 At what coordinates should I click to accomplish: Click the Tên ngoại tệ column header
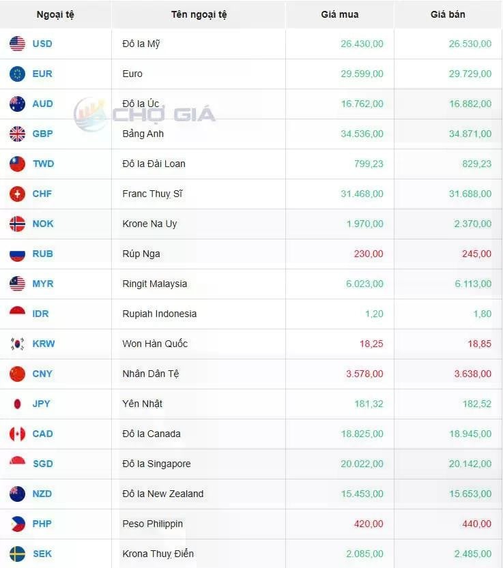pos(199,15)
